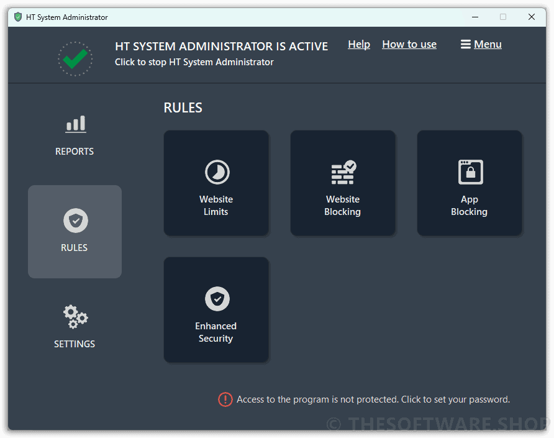
Task: Click the App Blocking padlock icon
Action: tap(470, 172)
